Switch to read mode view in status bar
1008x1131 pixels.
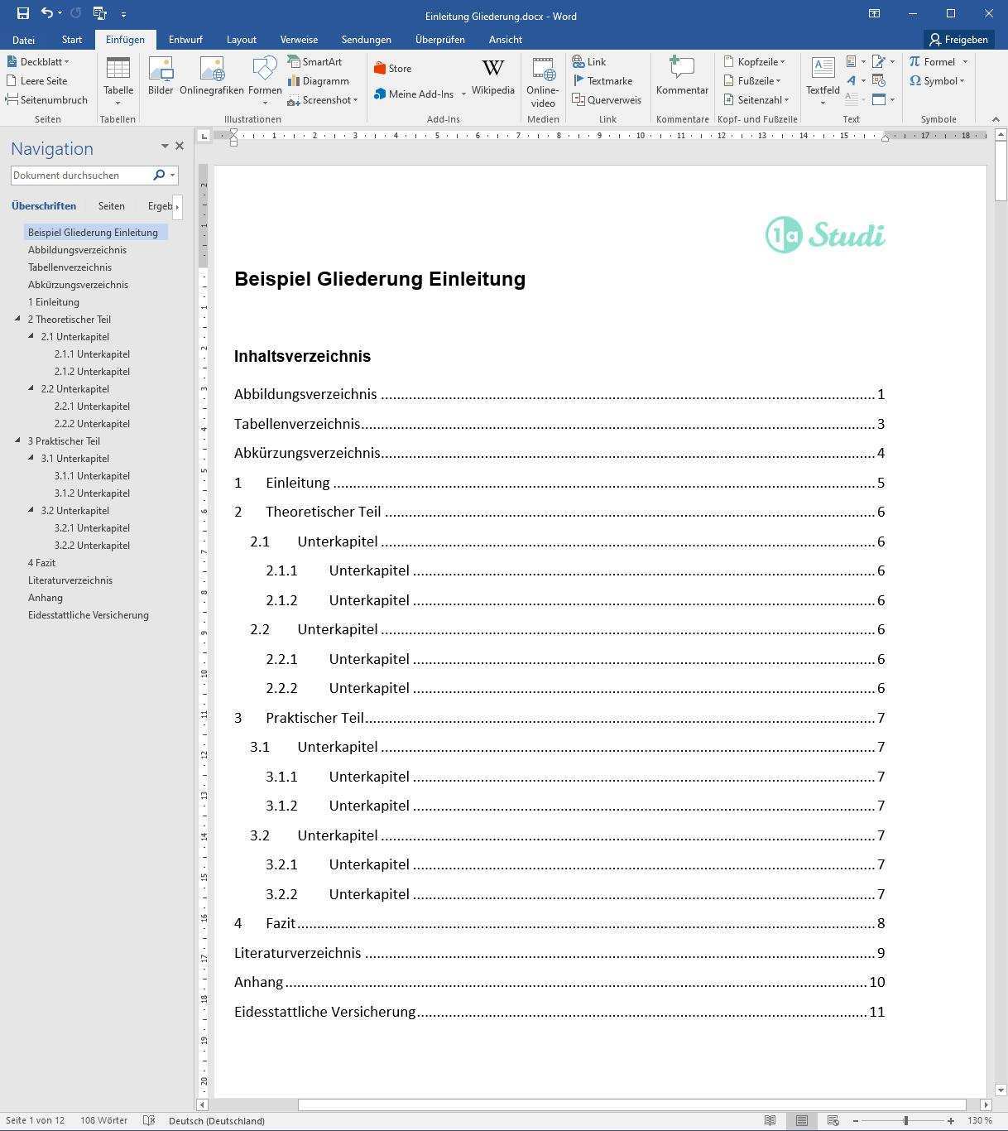(x=770, y=1120)
